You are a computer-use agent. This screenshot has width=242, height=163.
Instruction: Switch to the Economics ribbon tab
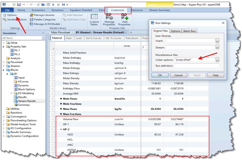(38, 10)
